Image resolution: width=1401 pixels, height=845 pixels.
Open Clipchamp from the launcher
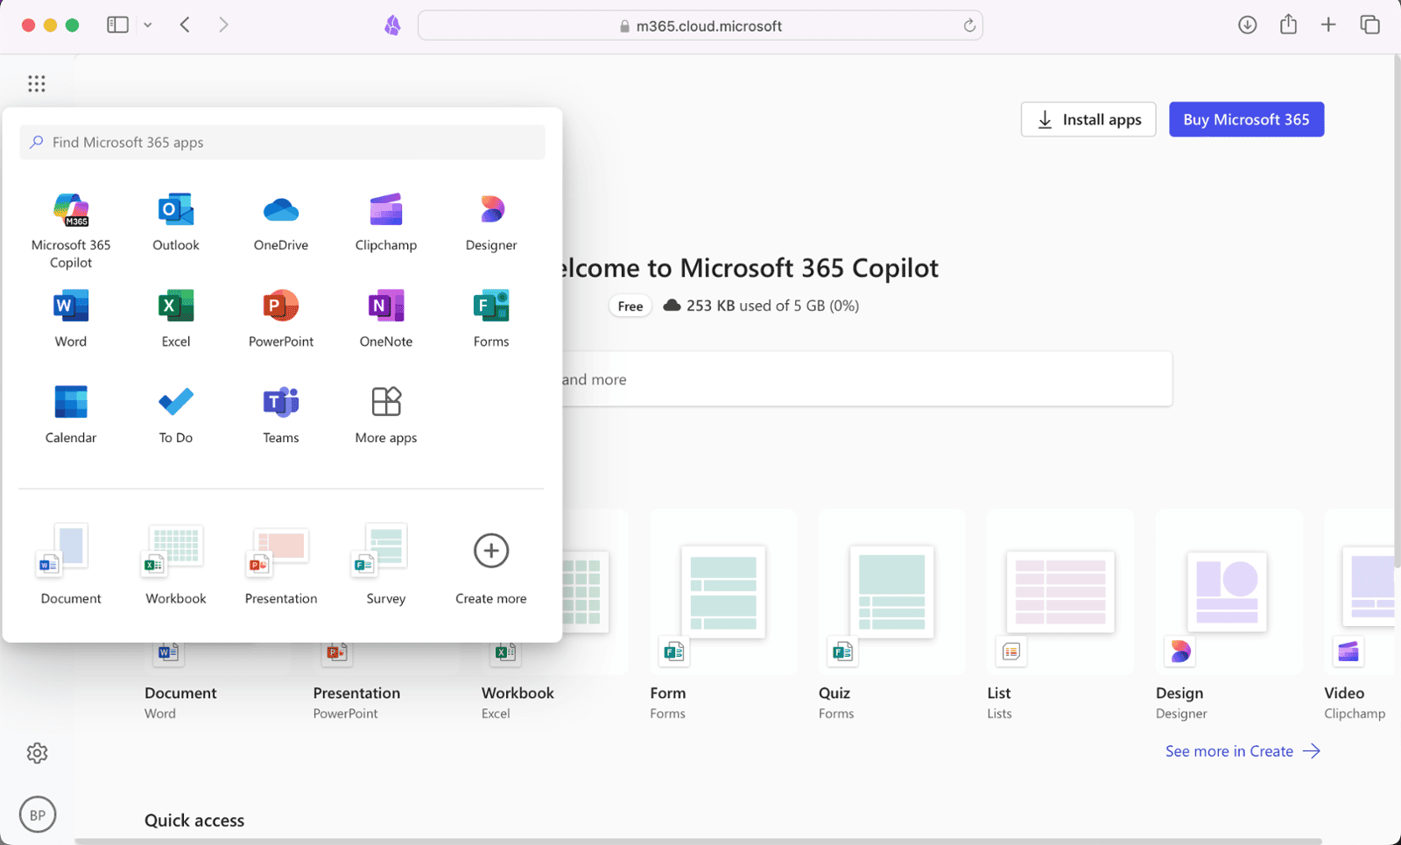pyautogui.click(x=386, y=222)
